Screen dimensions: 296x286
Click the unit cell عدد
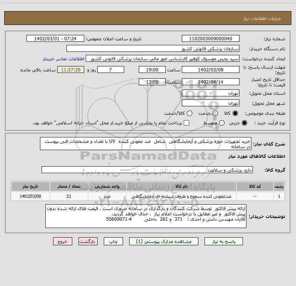coord(107,196)
